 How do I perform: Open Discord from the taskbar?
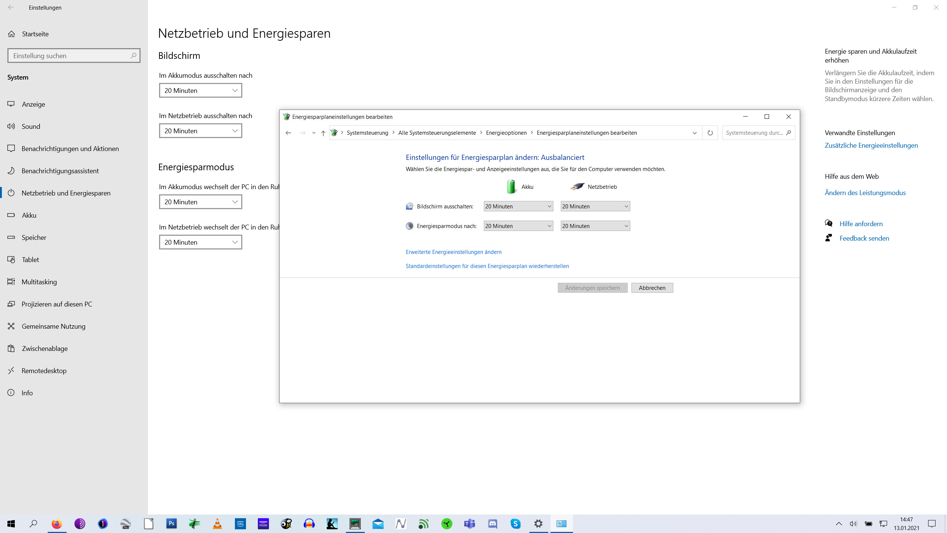pyautogui.click(x=493, y=523)
